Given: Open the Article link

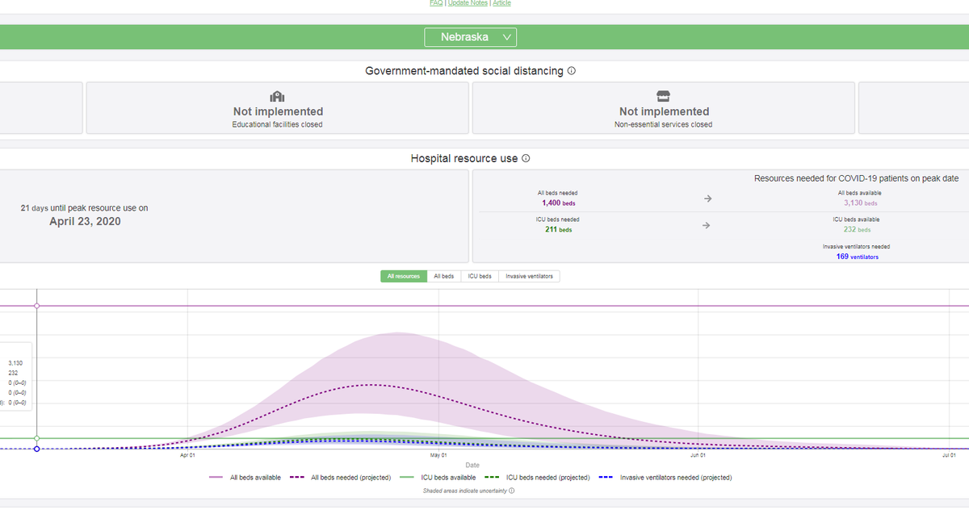Looking at the screenshot, I should point(501,3).
